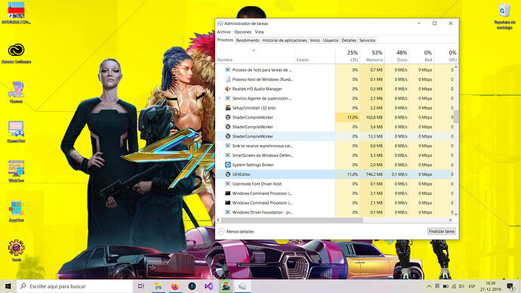Click the sort arrow above Nombre column
Image resolution: width=521 pixels, height=293 pixels.
(254, 51)
